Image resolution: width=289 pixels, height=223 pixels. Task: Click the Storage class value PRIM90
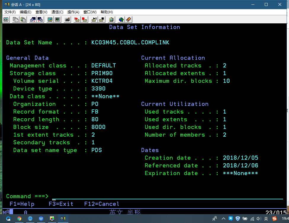click(102, 73)
